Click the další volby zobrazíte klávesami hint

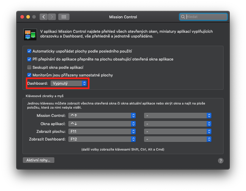click(x=123, y=149)
